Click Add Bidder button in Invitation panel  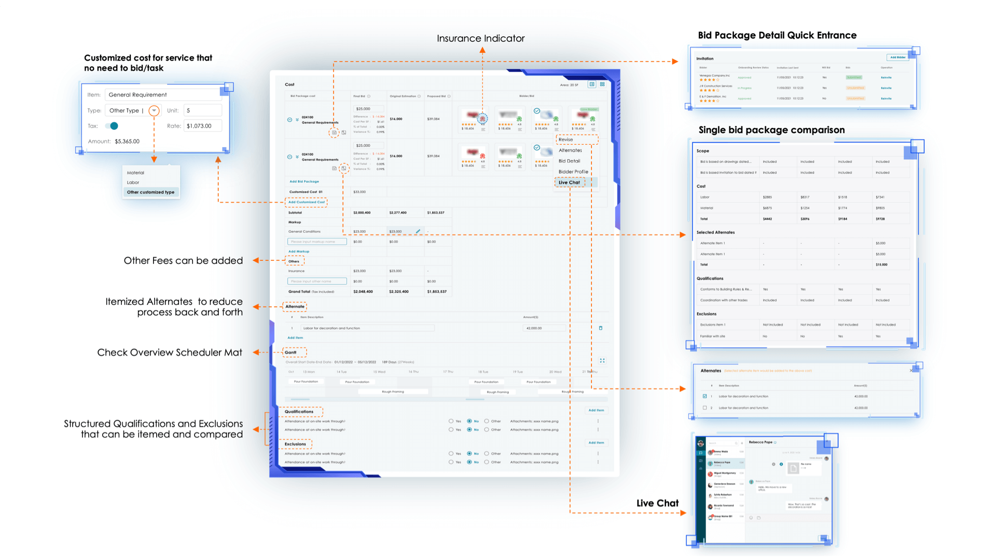(x=897, y=58)
